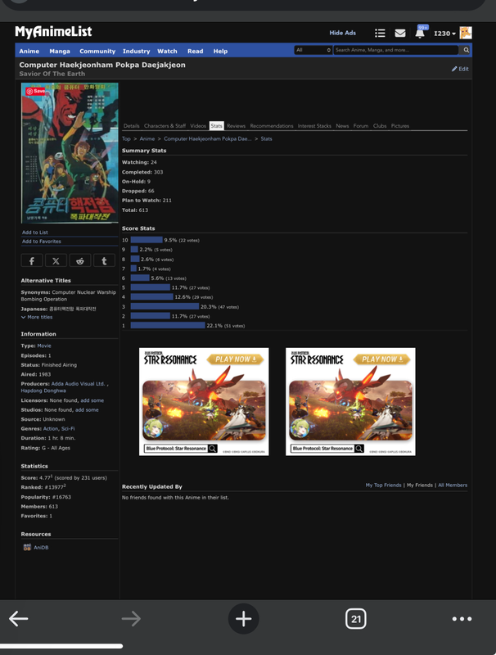Click Add to Favorites link
Image resolution: width=496 pixels, height=655 pixels.
41,242
